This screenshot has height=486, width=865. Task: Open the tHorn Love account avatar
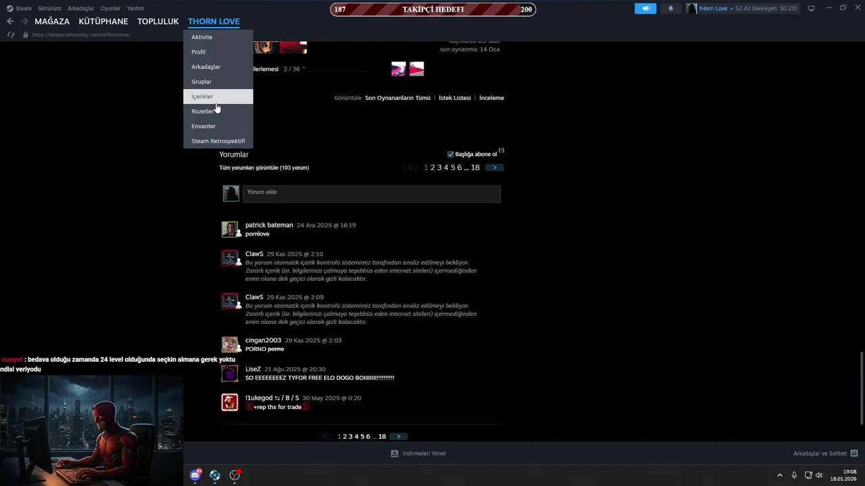691,8
